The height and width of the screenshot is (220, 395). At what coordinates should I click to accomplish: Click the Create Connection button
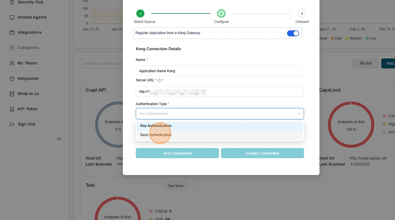pos(262,153)
